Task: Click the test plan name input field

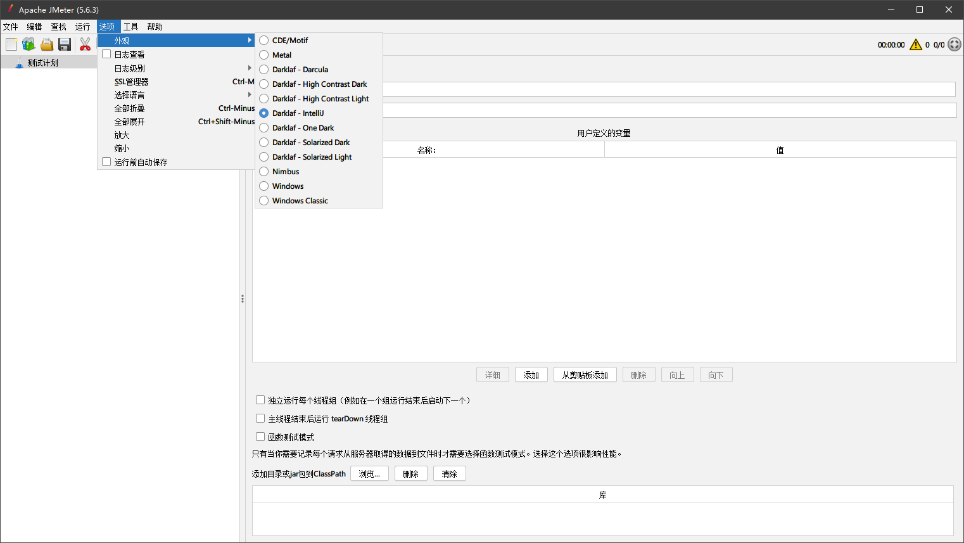Action: click(x=669, y=89)
